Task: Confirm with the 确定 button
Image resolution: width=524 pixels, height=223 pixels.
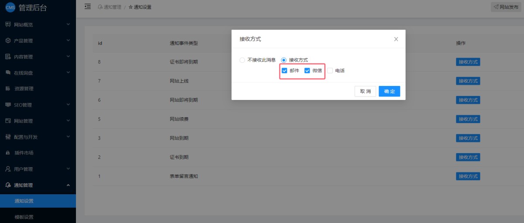Action: pyautogui.click(x=390, y=91)
